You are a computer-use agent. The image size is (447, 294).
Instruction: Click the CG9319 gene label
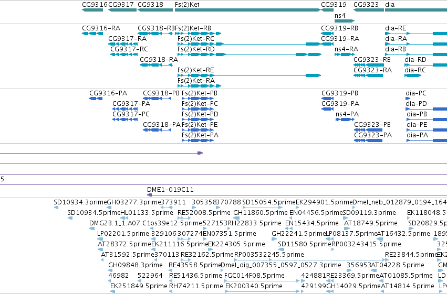[334, 5]
